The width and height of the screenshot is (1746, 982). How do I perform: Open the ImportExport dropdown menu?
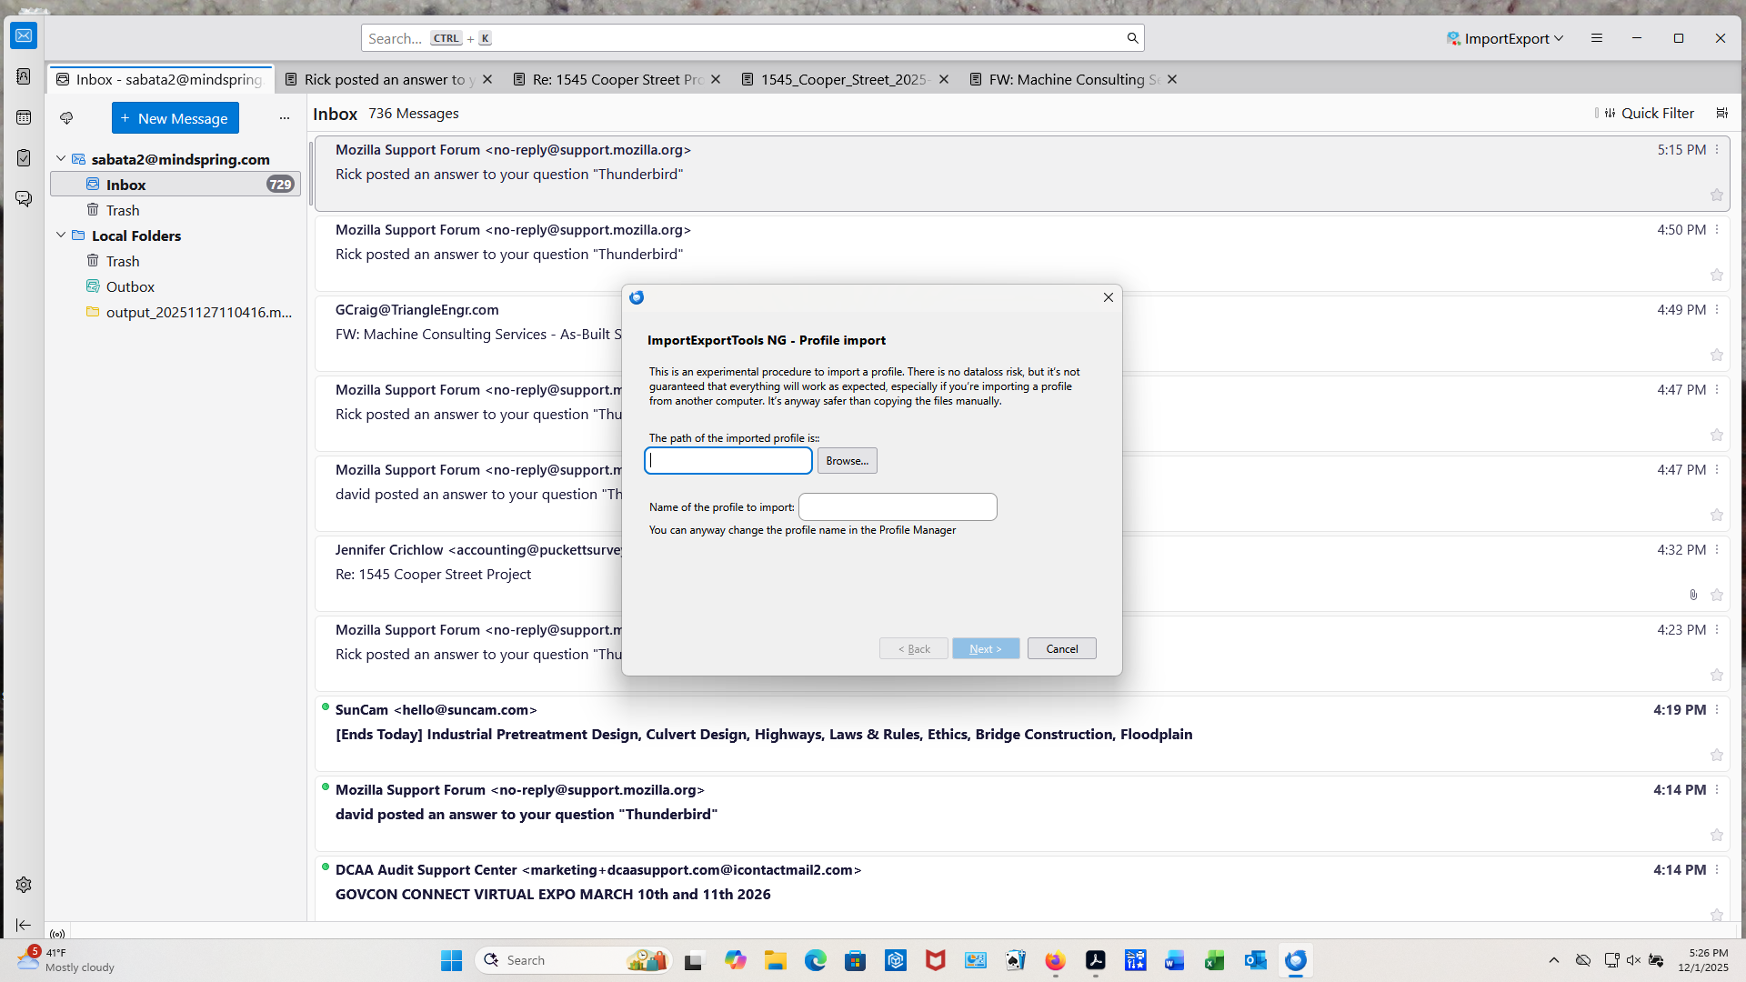pos(1505,38)
